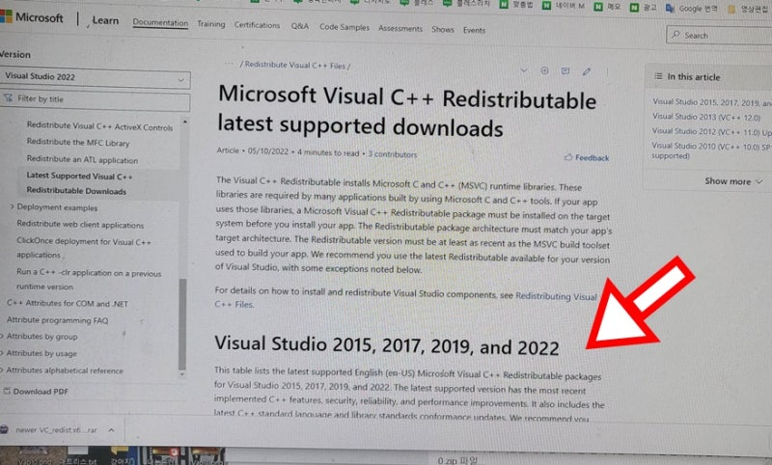Open the Redistributing Visual C++ Files link
772x465 pixels.
pyautogui.click(x=405, y=300)
